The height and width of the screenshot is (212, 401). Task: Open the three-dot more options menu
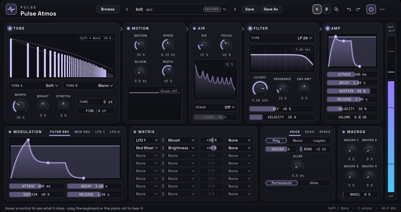(x=382, y=9)
